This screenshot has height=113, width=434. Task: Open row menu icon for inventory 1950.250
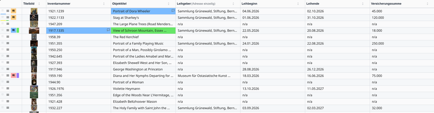[8, 50]
